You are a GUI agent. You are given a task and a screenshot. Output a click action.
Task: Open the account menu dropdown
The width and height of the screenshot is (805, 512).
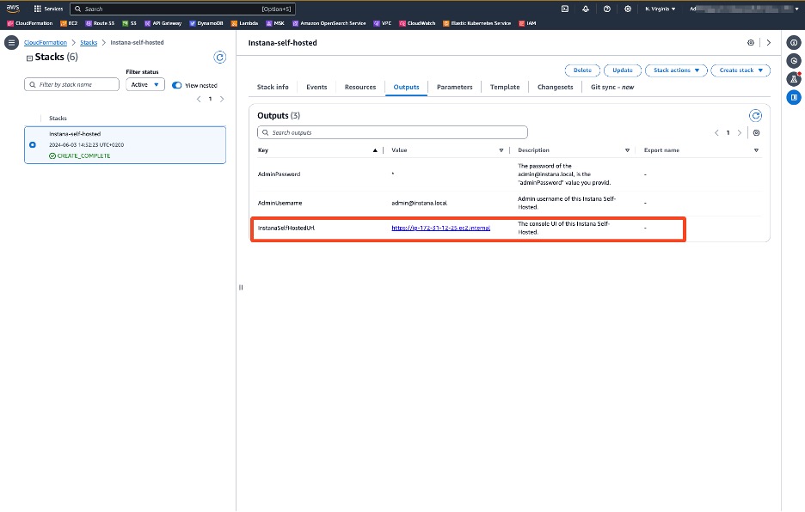744,9
